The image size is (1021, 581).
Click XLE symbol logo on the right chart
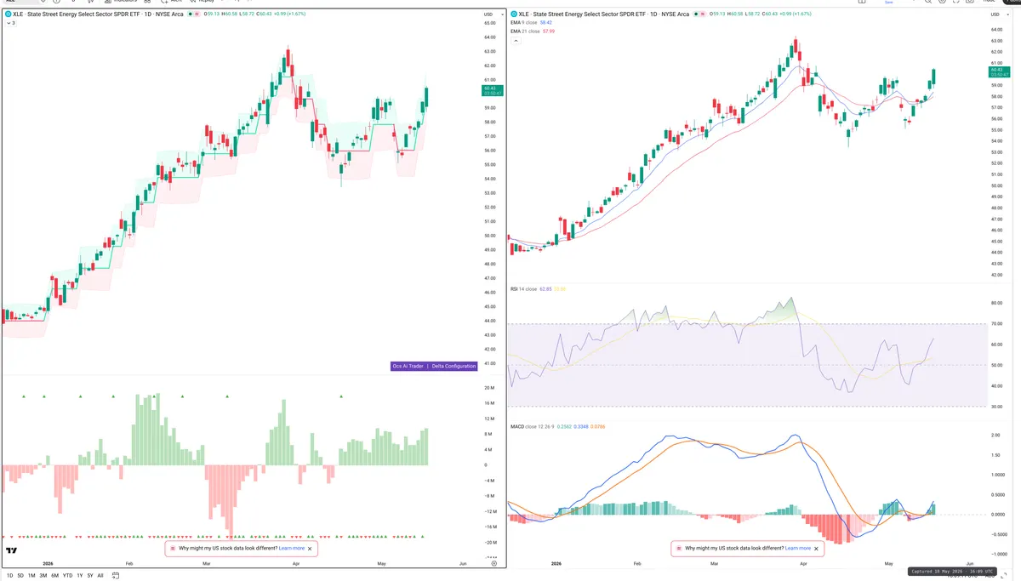click(x=514, y=14)
